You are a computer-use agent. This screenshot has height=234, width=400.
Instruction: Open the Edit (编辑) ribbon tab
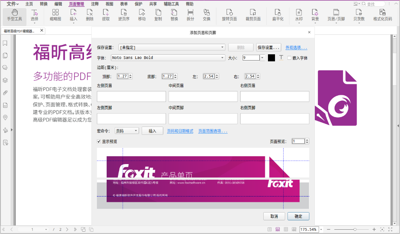pyautogui.click(x=58, y=4)
